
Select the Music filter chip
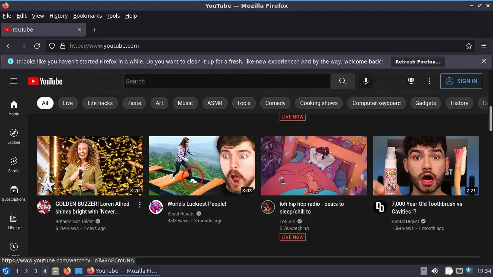tap(185, 103)
